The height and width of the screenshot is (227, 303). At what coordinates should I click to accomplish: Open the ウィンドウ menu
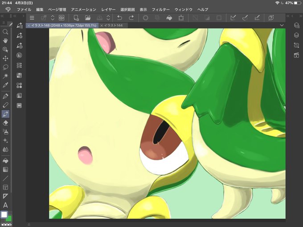(184, 9)
